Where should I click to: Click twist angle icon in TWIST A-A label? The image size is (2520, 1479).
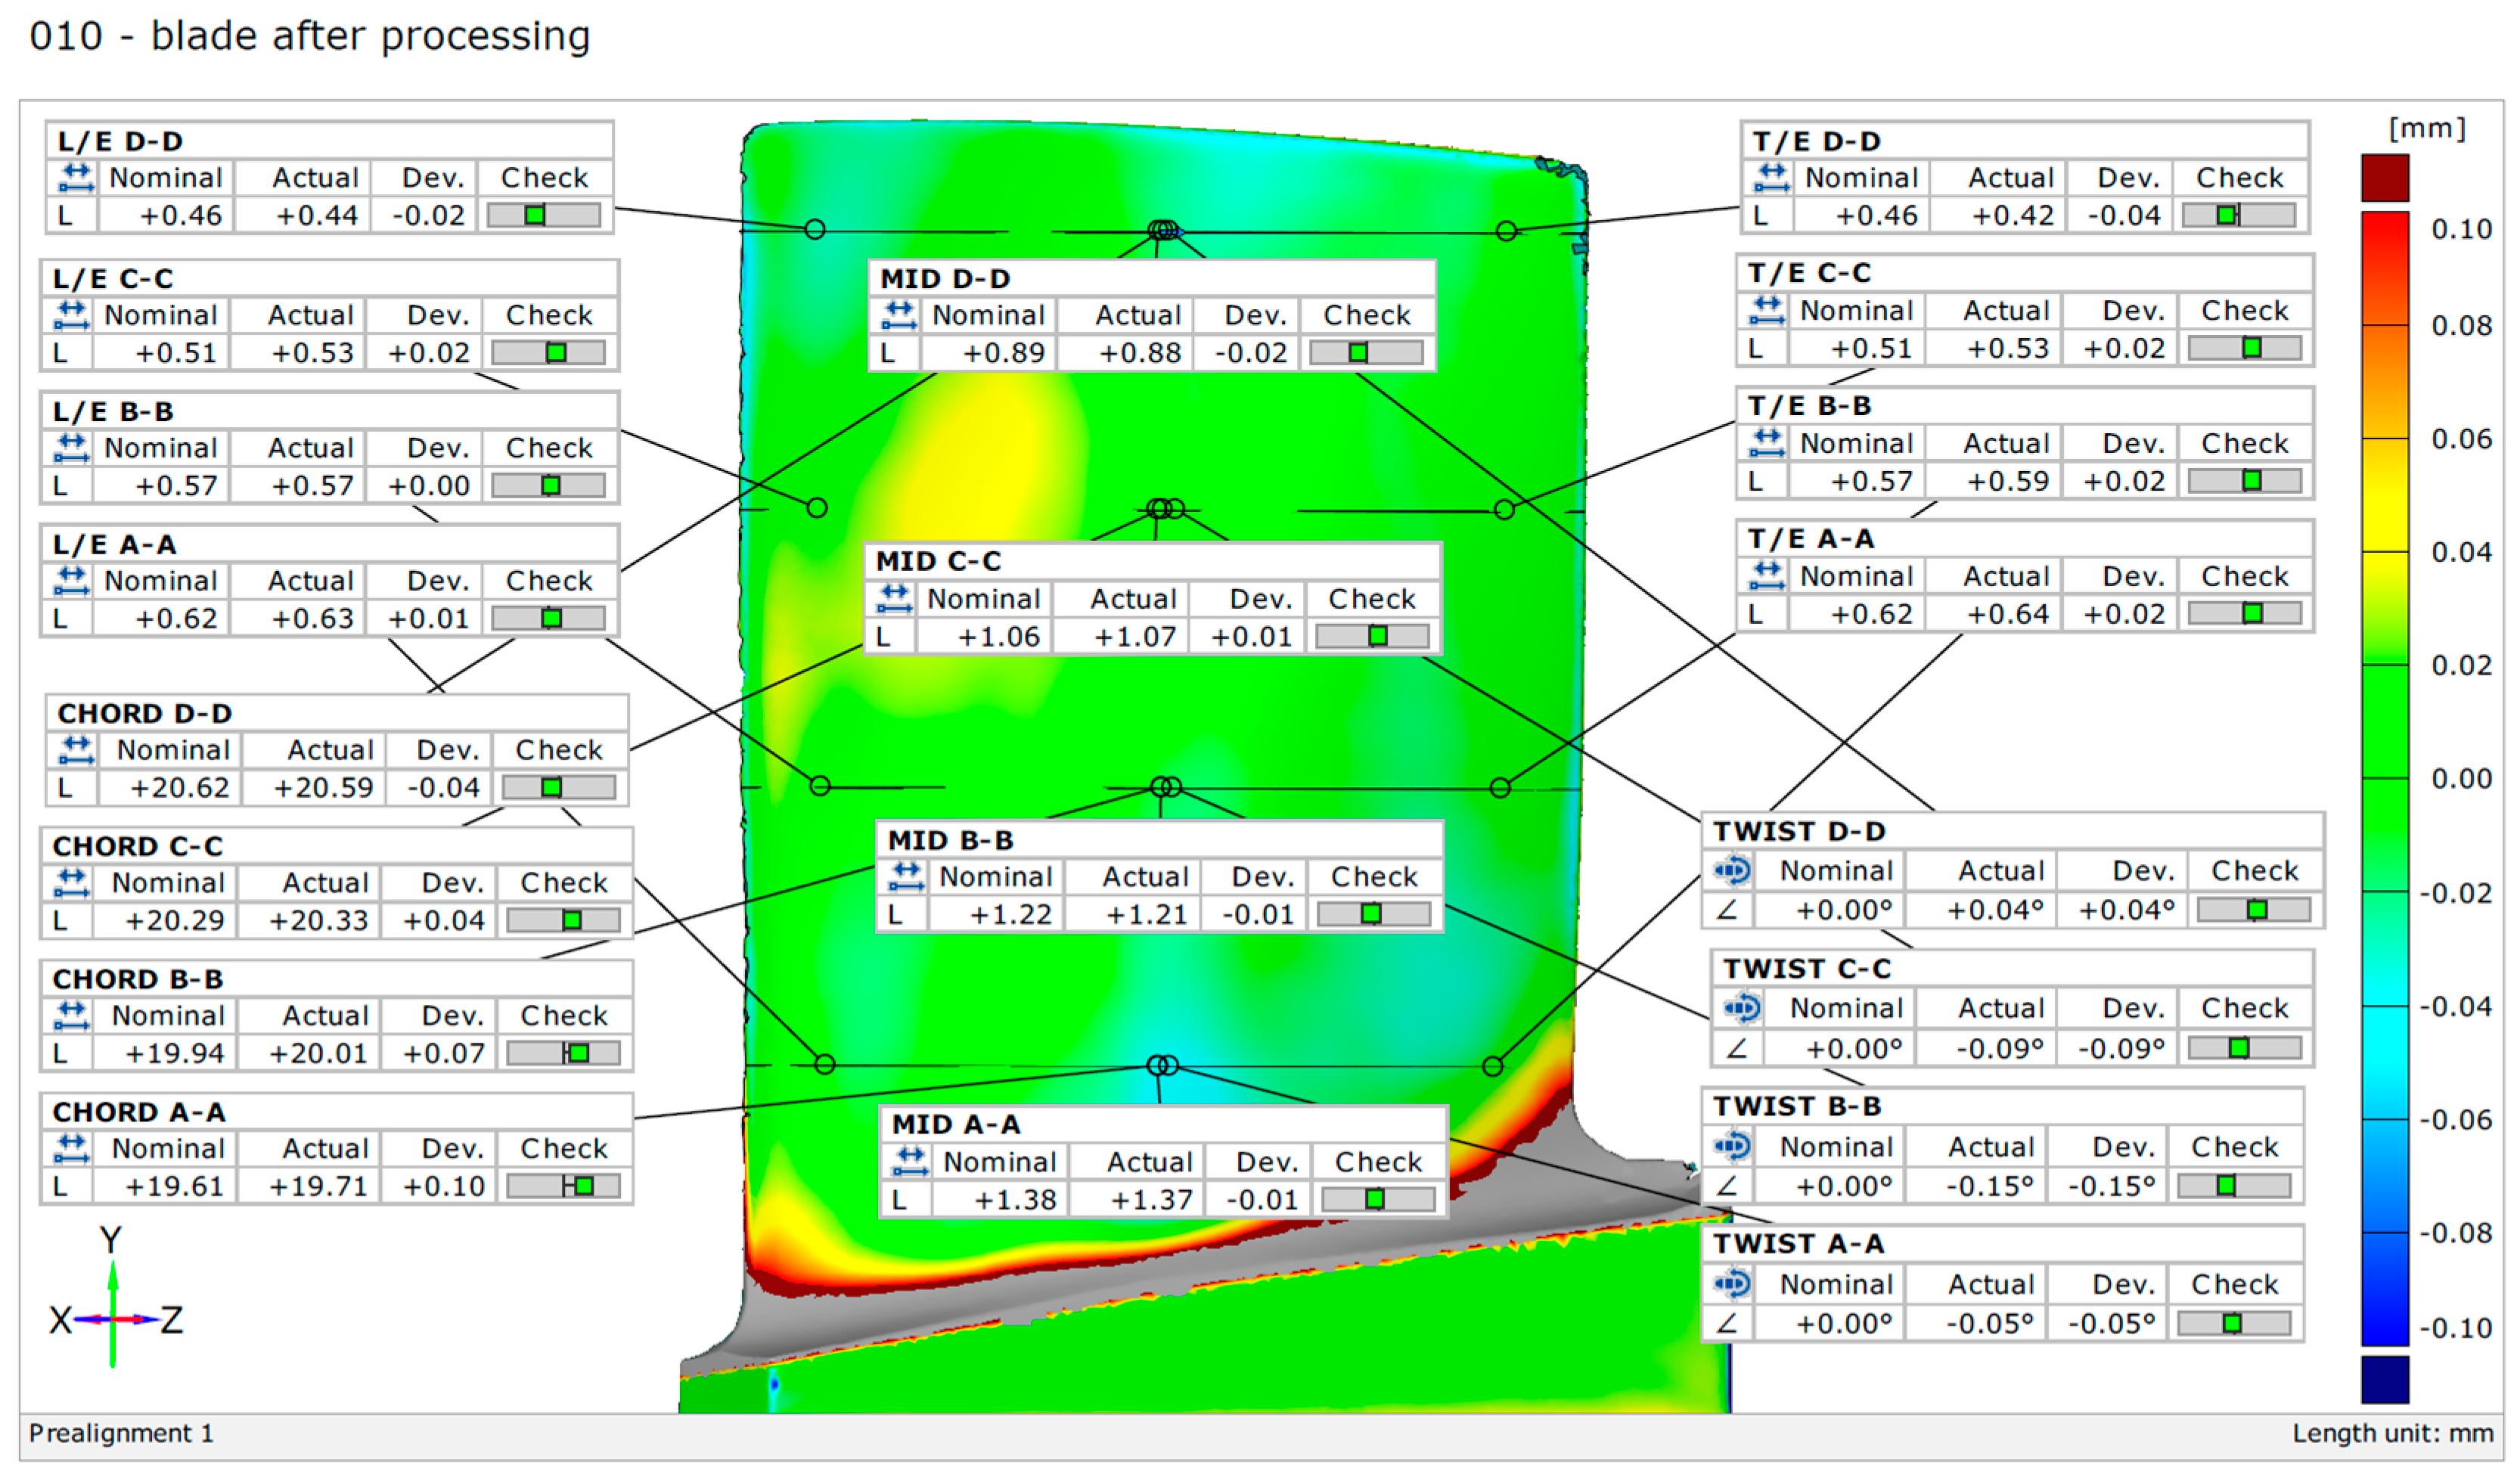(1732, 1284)
